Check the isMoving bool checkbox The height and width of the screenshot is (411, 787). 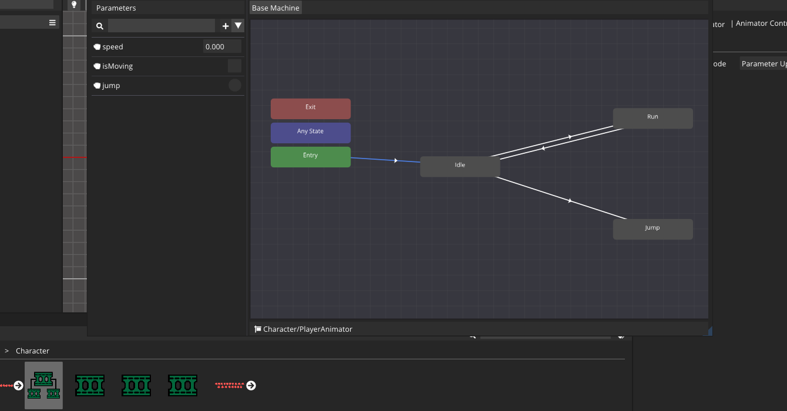pos(234,66)
